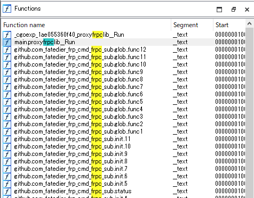The width and height of the screenshot is (254, 198).
Task: Click function icon for sub.glob..func3 row
Action: click(x=7, y=117)
